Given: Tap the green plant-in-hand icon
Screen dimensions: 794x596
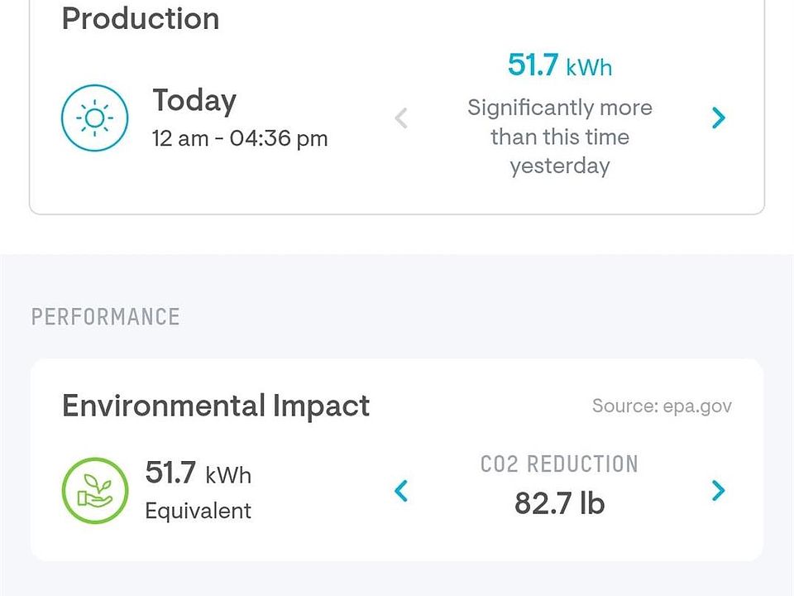Looking at the screenshot, I should click(95, 492).
